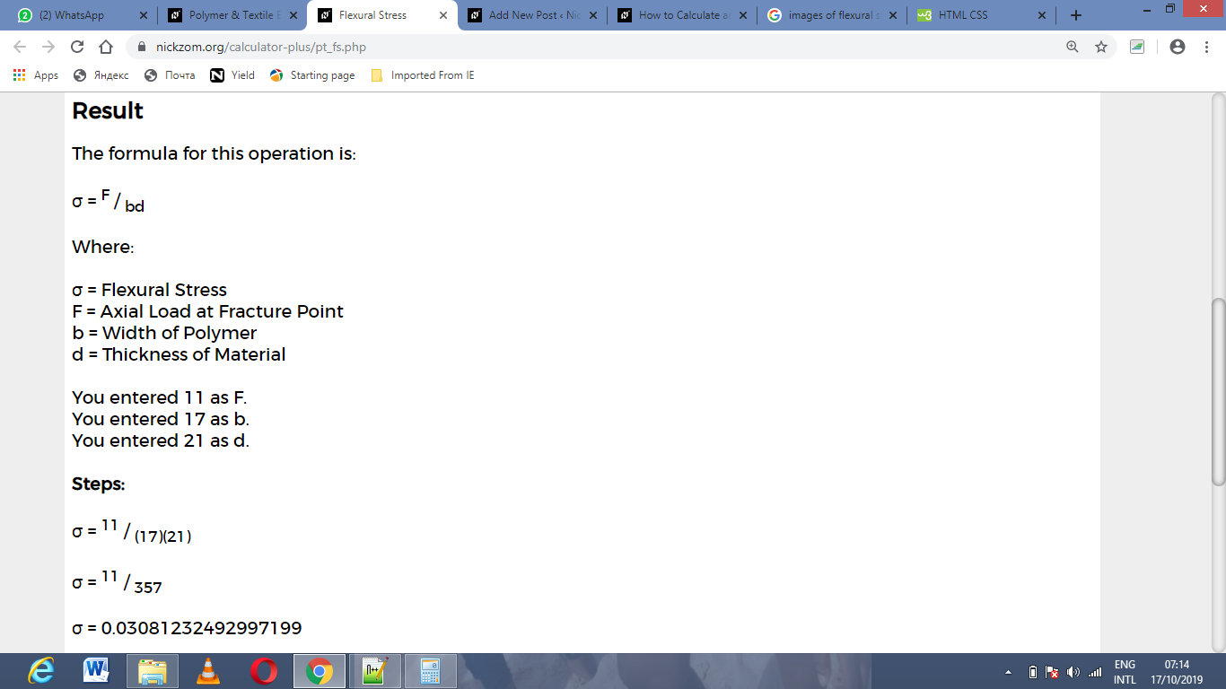Open the Chrome profile avatar icon

click(x=1178, y=47)
